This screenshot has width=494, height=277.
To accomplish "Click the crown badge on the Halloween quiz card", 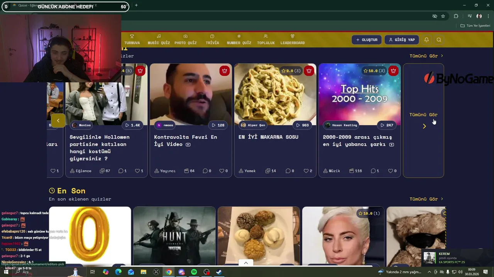I will click(x=140, y=71).
